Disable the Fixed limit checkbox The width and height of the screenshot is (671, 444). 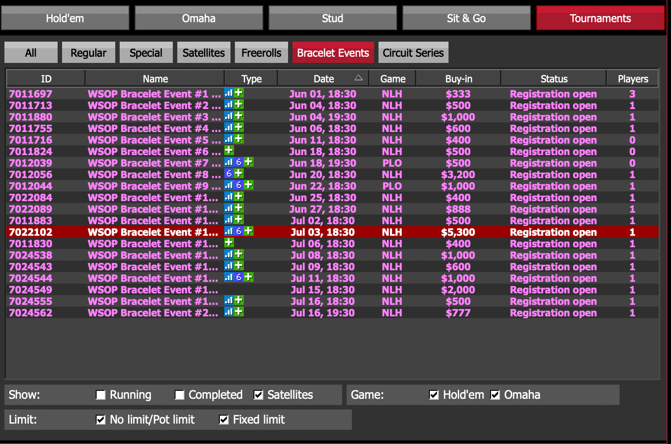(x=224, y=420)
